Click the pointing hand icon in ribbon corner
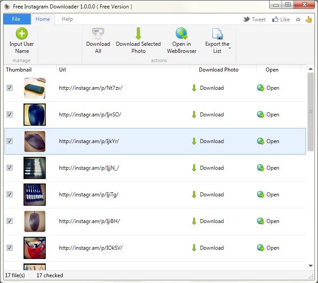The image size is (318, 283). pyautogui.click(x=309, y=20)
